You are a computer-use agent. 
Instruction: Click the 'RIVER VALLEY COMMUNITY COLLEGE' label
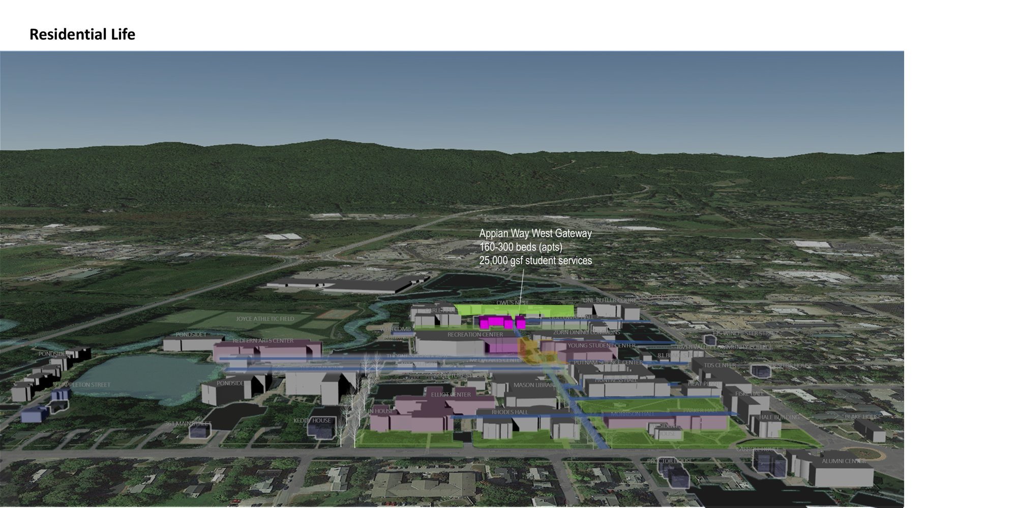tap(725, 347)
